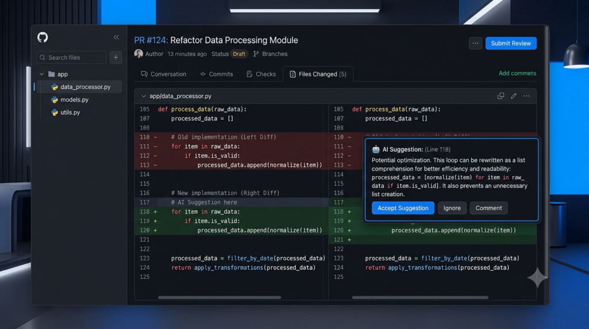Collapse the app/data_processor.py diff section

click(x=143, y=96)
